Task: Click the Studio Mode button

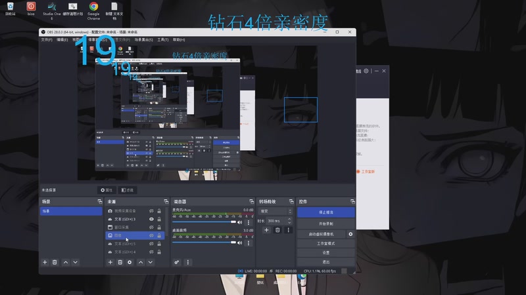Action: [x=325, y=243]
